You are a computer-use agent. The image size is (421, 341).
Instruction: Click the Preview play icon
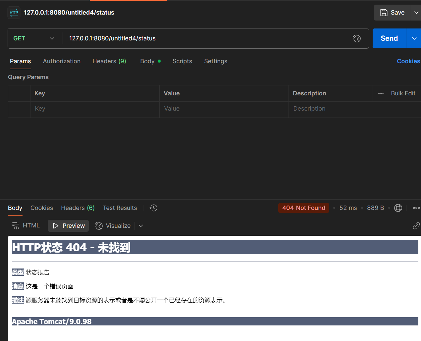coord(56,226)
